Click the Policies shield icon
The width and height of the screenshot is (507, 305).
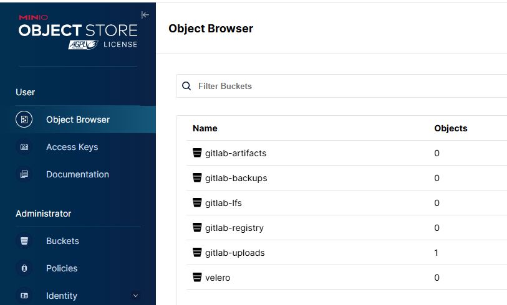pos(24,268)
